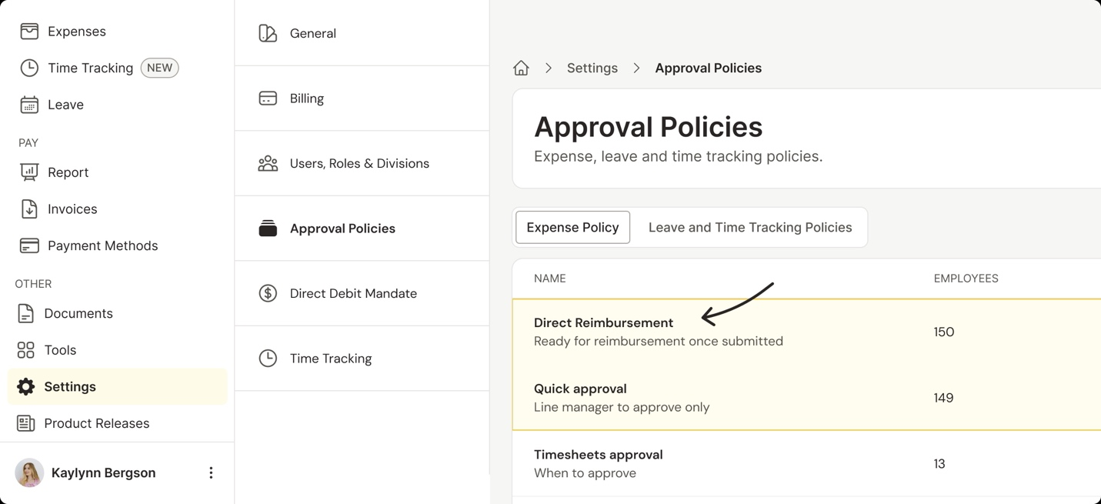Click the Product Releases newspaper icon
Viewport: 1101px width, 504px height.
click(x=25, y=423)
